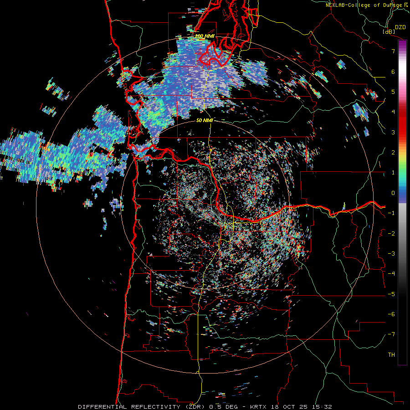Click the KRTX radar site identifier

(258, 407)
